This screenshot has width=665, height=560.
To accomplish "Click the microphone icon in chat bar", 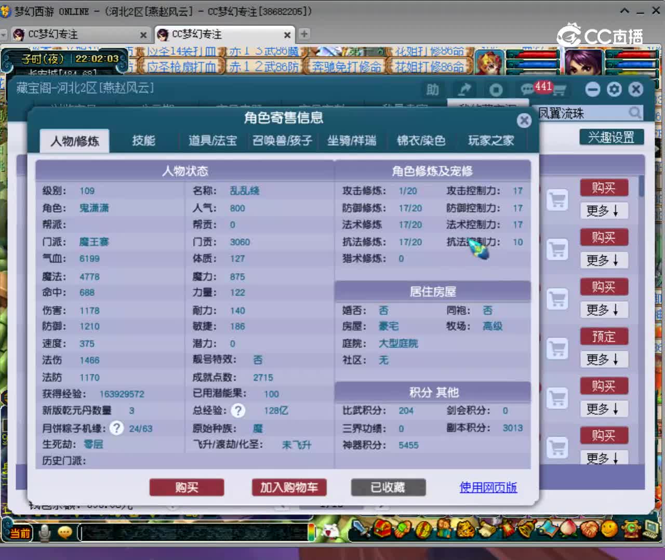I will click(45, 532).
